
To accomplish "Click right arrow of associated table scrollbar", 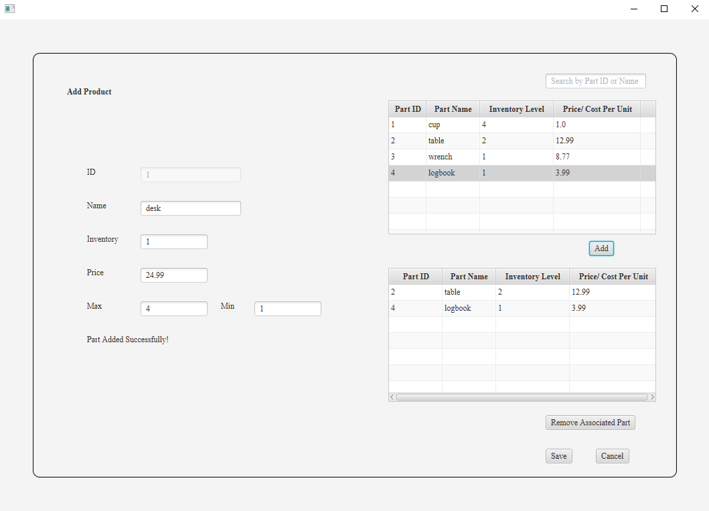I will [652, 397].
